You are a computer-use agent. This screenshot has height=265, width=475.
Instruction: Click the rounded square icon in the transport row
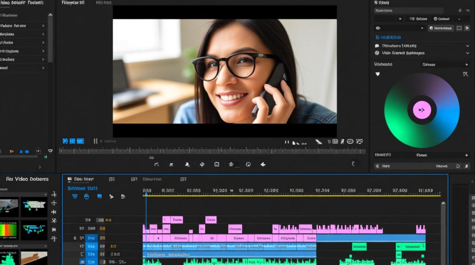(x=217, y=164)
